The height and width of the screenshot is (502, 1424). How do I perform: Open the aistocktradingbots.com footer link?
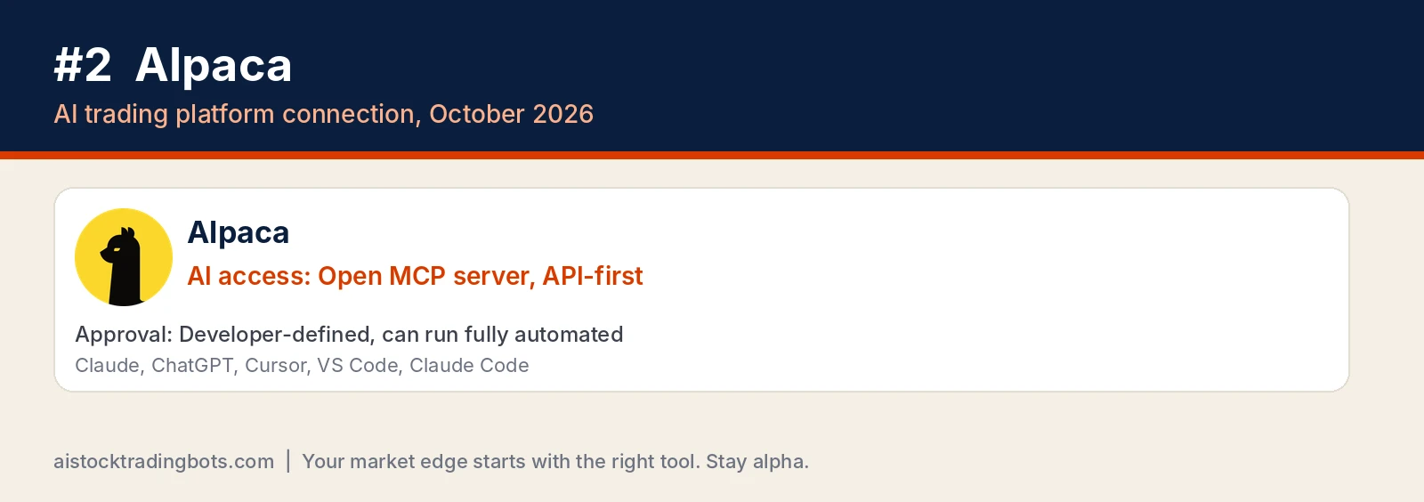click(164, 461)
